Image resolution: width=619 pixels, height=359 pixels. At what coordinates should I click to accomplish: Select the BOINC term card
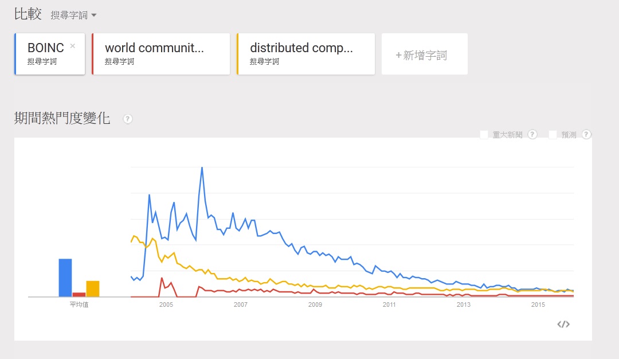tap(50, 54)
